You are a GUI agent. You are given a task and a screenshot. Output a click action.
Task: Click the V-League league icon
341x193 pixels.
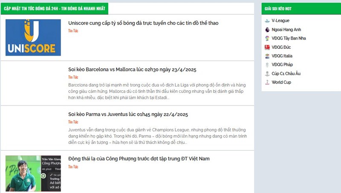pyautogui.click(x=267, y=21)
